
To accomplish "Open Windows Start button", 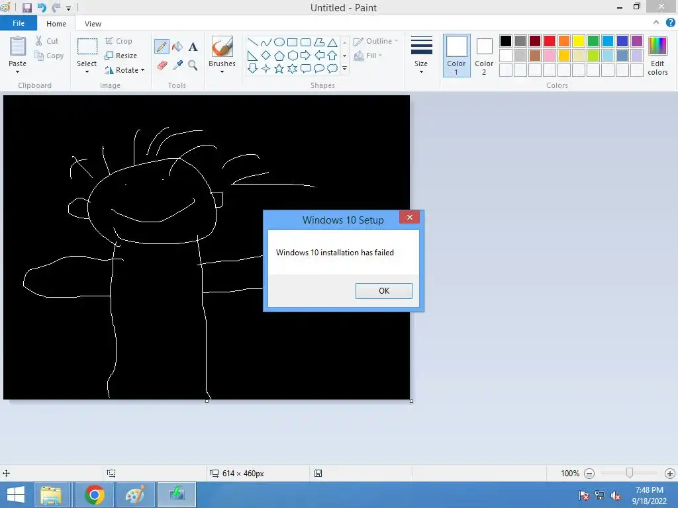I will coord(16,495).
